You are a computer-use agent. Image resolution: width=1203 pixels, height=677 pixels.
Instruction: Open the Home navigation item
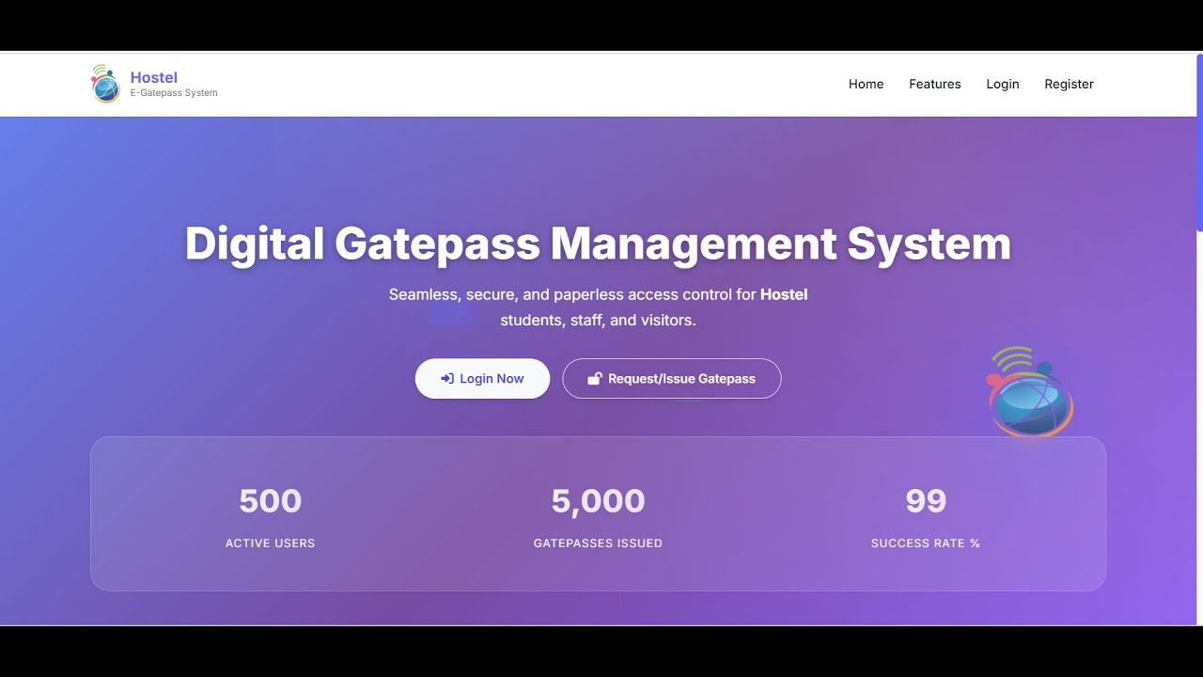pos(866,84)
